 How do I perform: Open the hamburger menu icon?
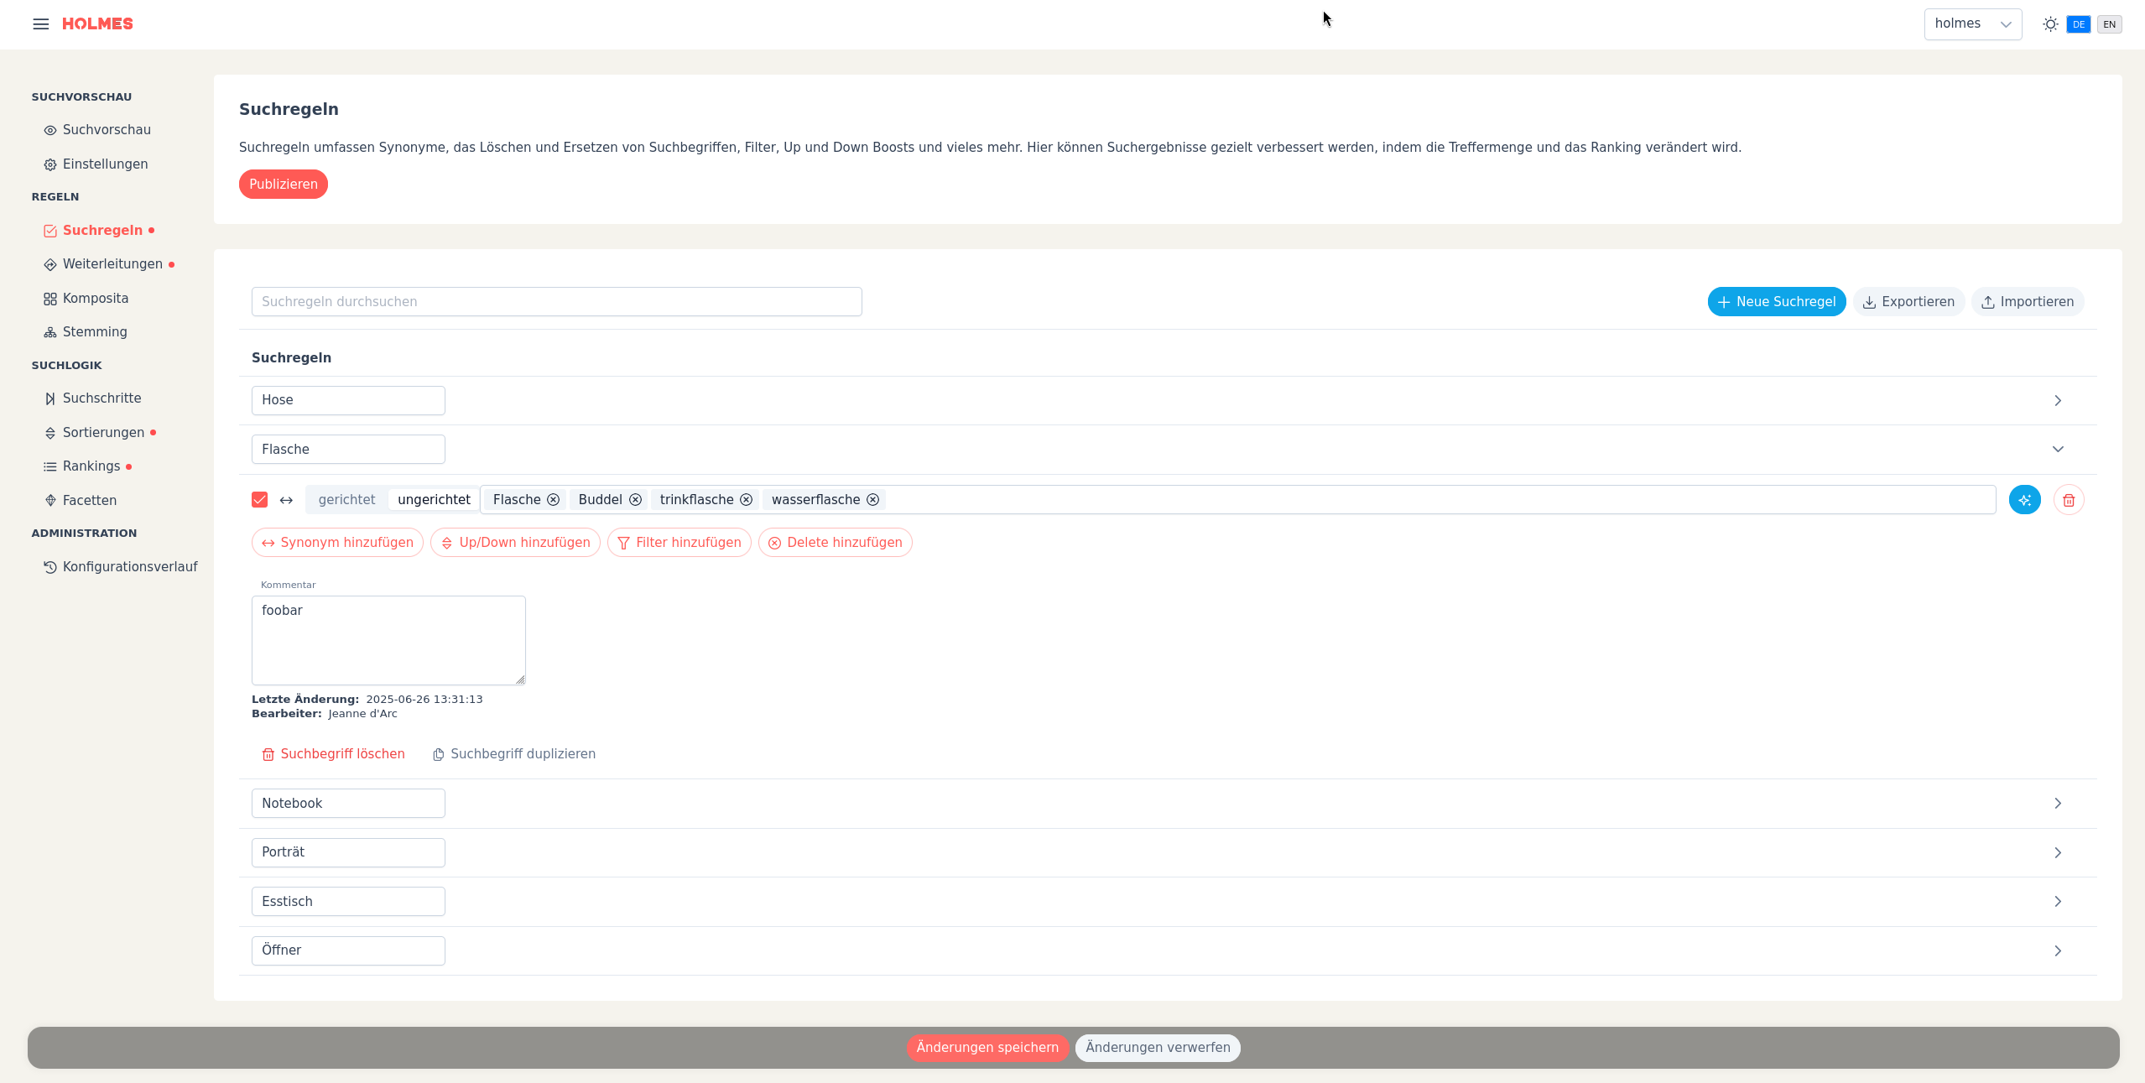[40, 23]
